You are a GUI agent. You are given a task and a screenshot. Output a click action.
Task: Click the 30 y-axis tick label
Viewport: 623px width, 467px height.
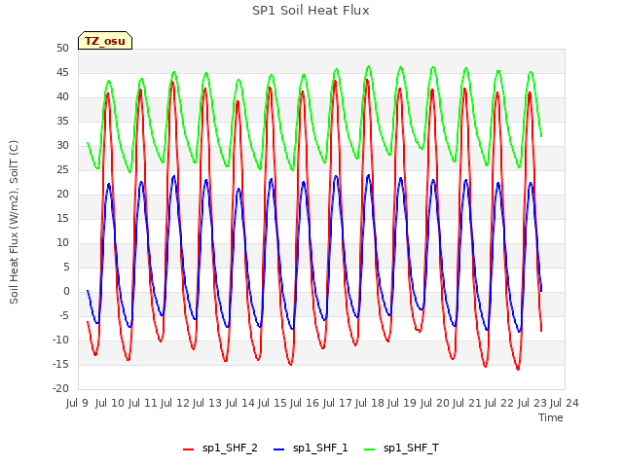pyautogui.click(x=62, y=146)
